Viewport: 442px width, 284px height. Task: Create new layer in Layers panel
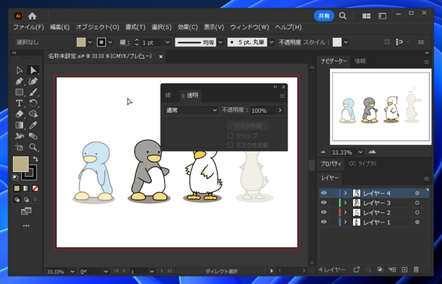point(405,269)
